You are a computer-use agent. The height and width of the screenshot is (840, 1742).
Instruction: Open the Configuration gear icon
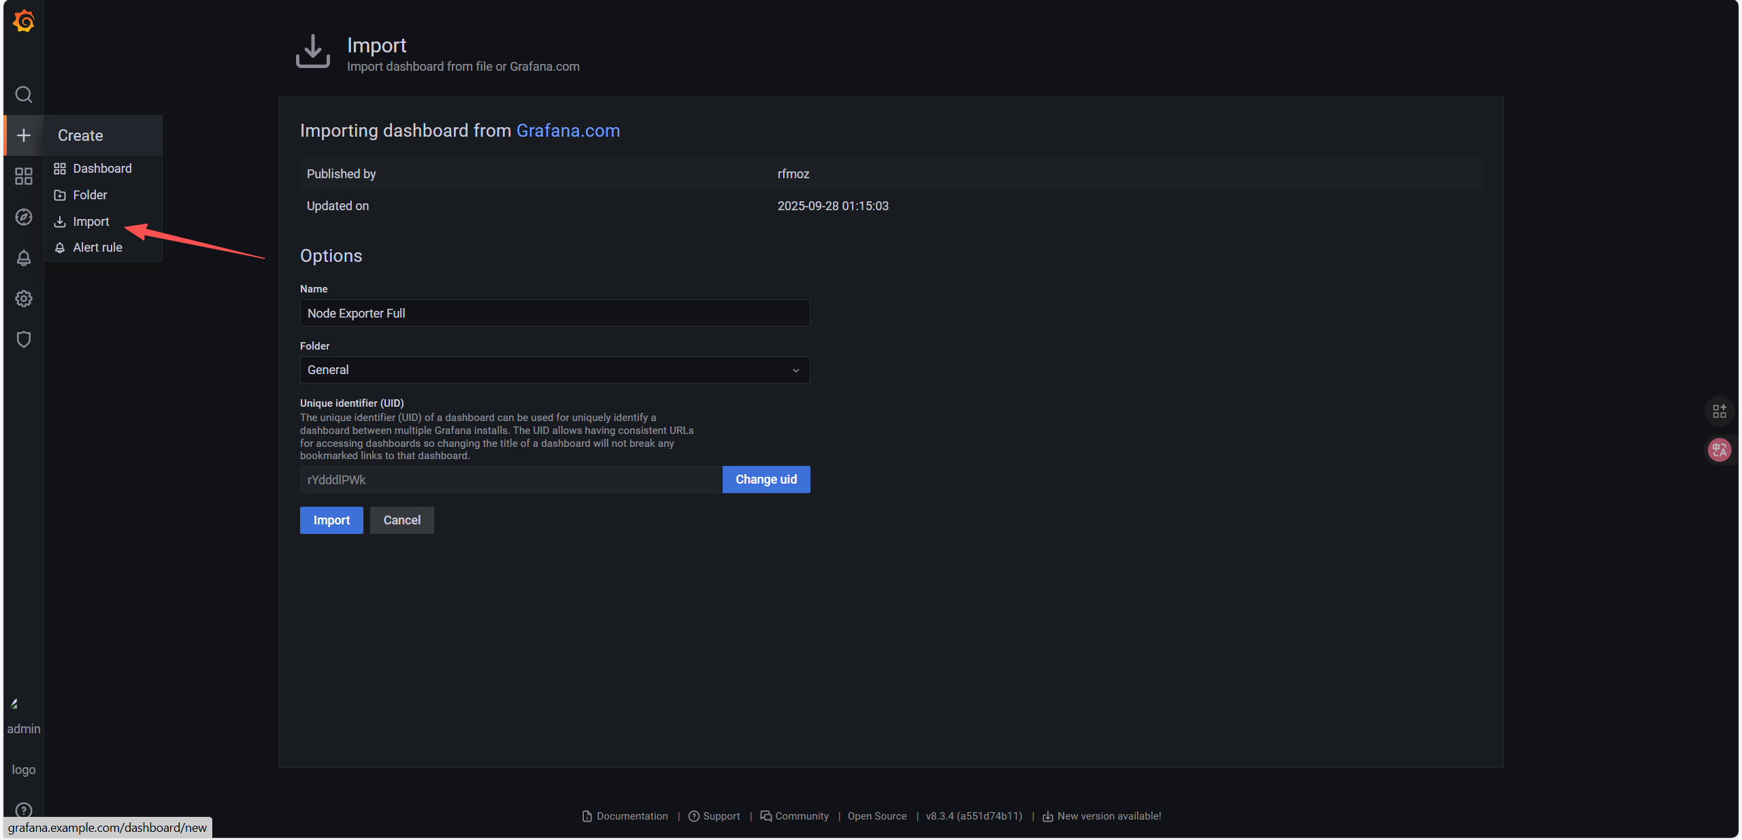24,299
